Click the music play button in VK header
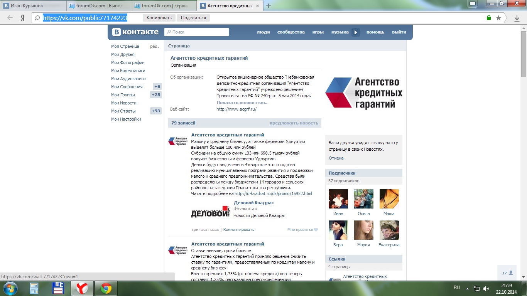The height and width of the screenshot is (296, 527). pyautogui.click(x=356, y=32)
